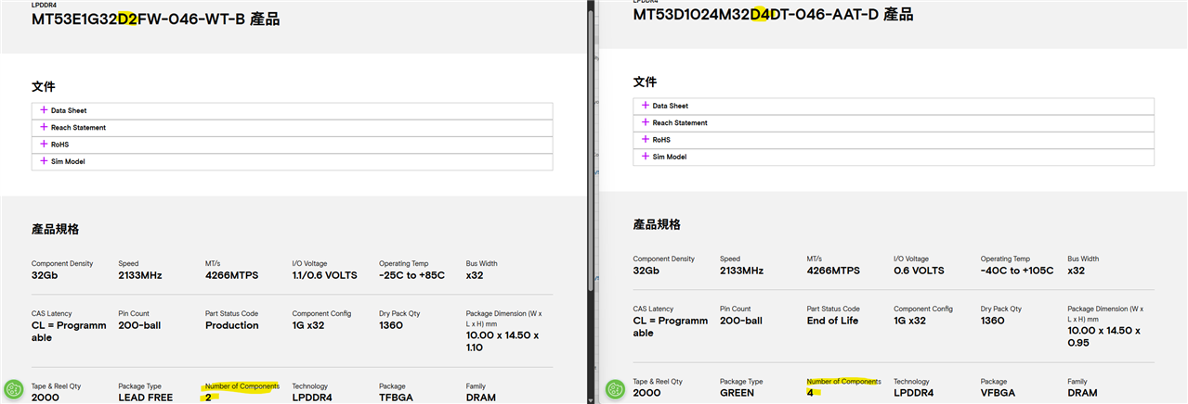
Task: Click 'GREEN' package type value
Action: click(x=738, y=393)
